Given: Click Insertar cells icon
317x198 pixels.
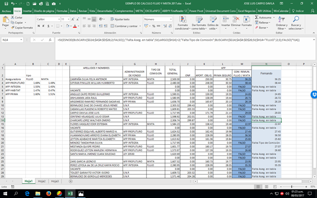Looking at the screenshot, I should [226, 20].
